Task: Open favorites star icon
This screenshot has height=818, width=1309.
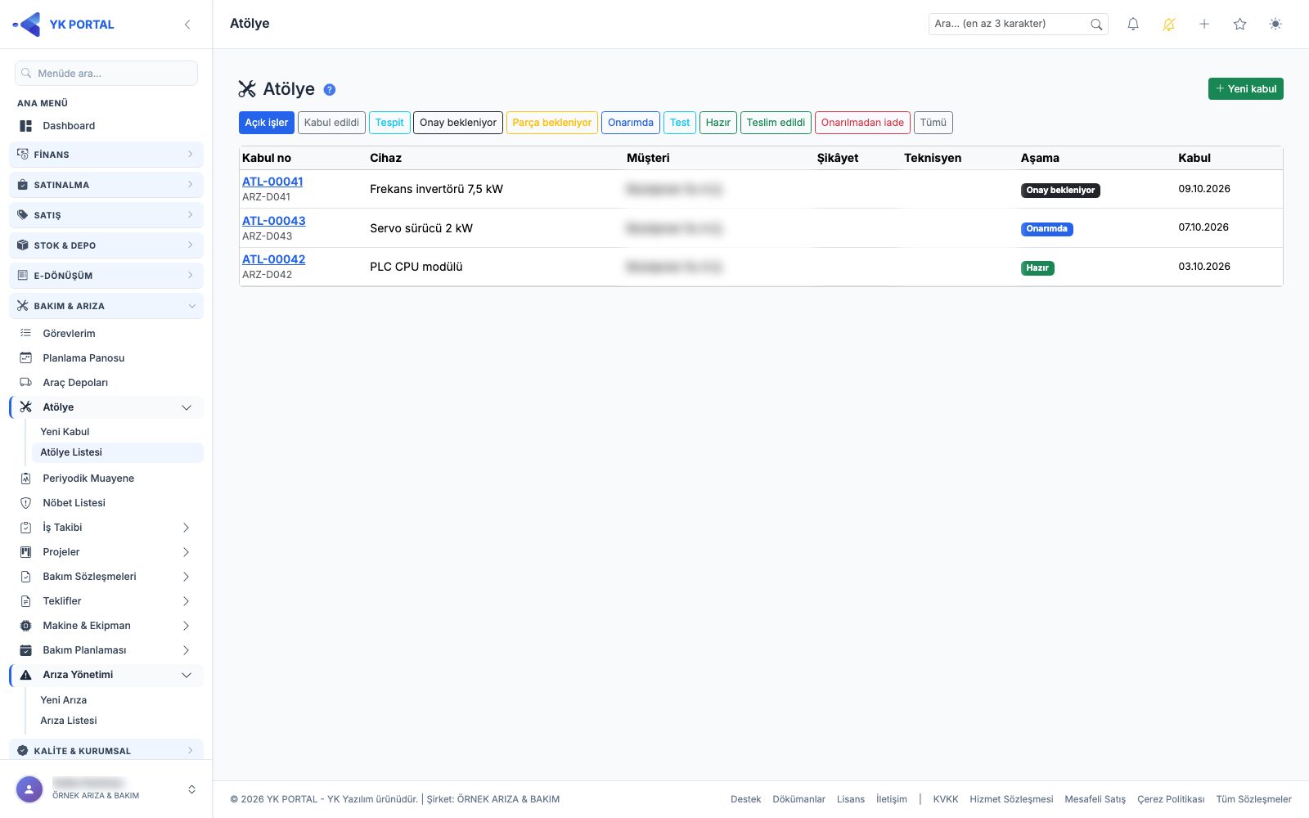Action: (x=1240, y=25)
